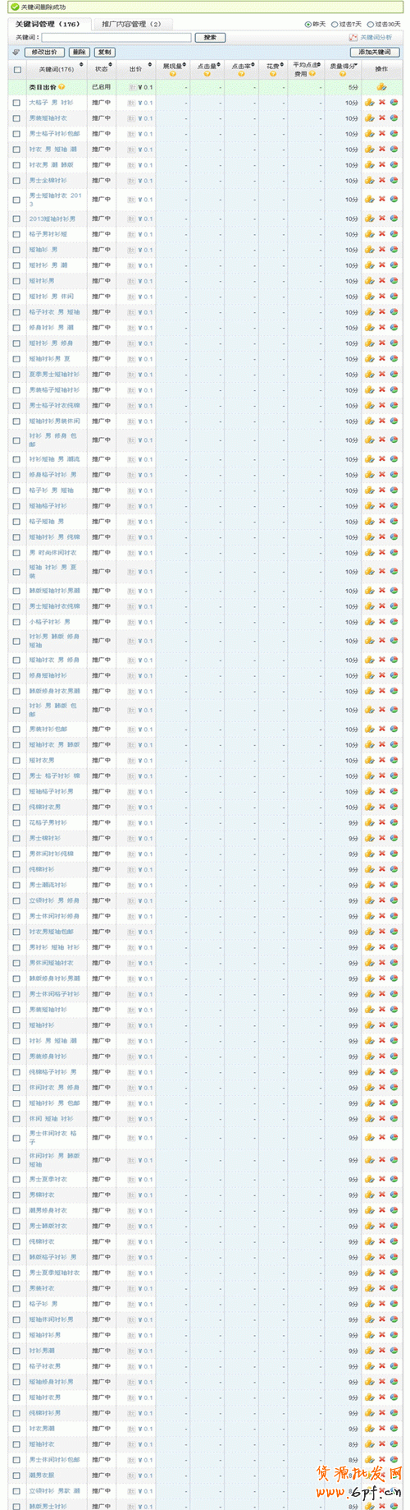
Task: Select the 过去7天 radio option
Action: (x=334, y=25)
